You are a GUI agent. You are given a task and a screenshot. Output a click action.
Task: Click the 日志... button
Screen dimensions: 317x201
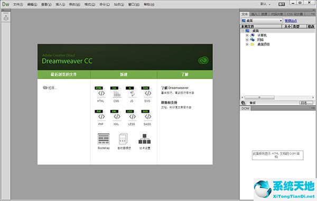306,103
